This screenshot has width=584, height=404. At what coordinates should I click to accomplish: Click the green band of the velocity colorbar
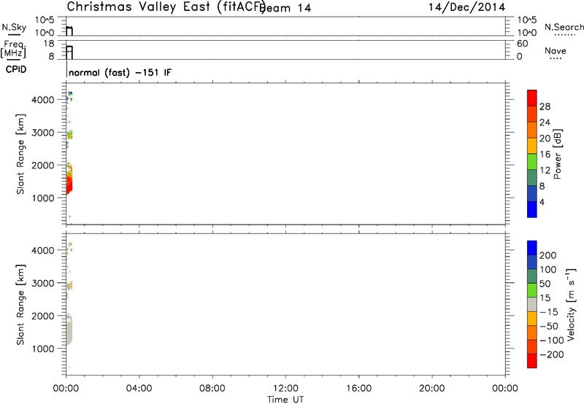point(532,290)
